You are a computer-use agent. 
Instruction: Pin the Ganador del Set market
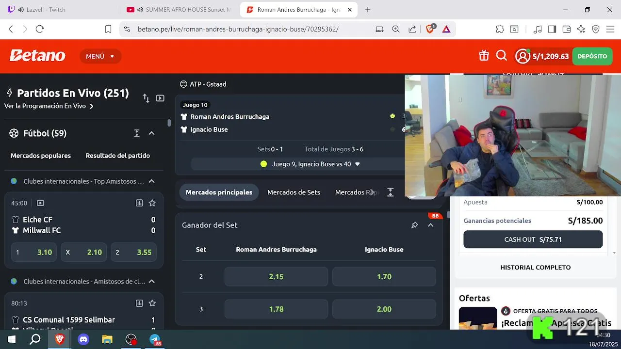[414, 225]
